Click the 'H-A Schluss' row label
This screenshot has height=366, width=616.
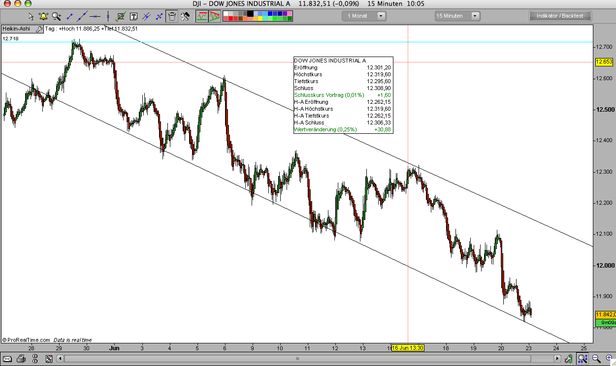309,122
